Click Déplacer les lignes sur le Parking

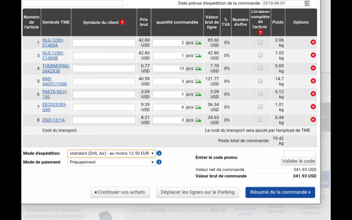(x=197, y=192)
